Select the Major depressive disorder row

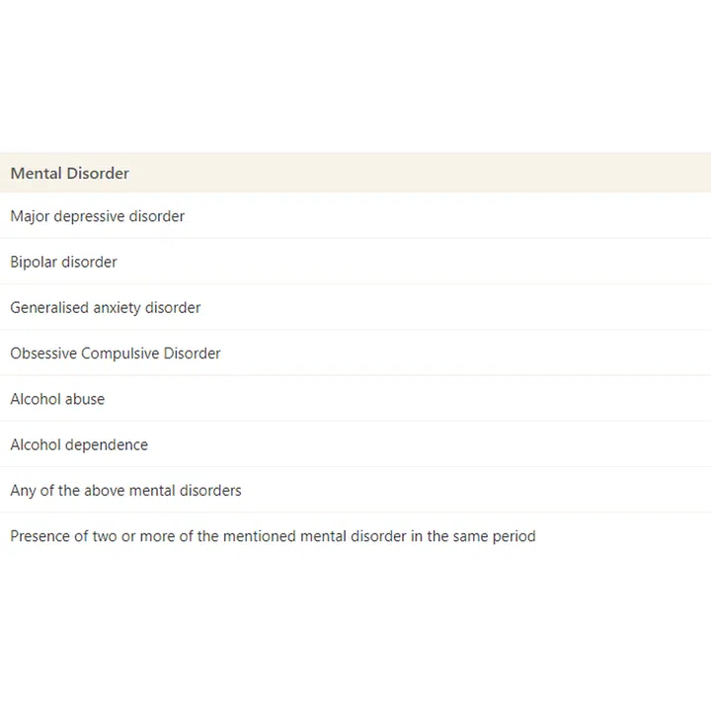point(98,216)
